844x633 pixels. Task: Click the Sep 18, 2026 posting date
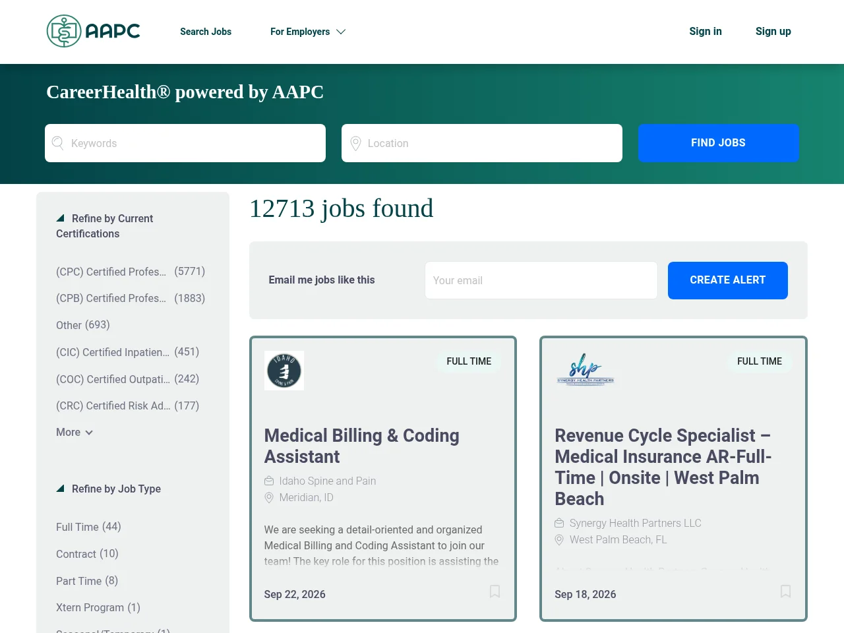[x=586, y=594]
